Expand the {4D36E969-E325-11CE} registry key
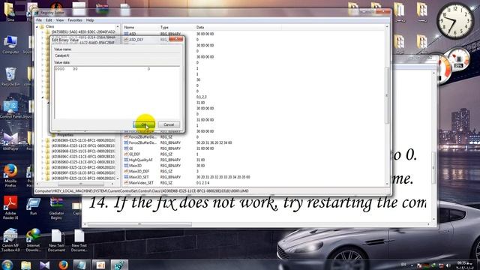Image resolution: width=480 pixels, height=270 pixels. [43, 140]
